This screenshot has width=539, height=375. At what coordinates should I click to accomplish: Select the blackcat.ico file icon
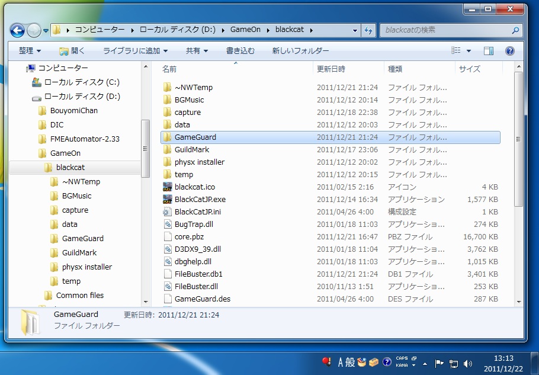tap(167, 187)
